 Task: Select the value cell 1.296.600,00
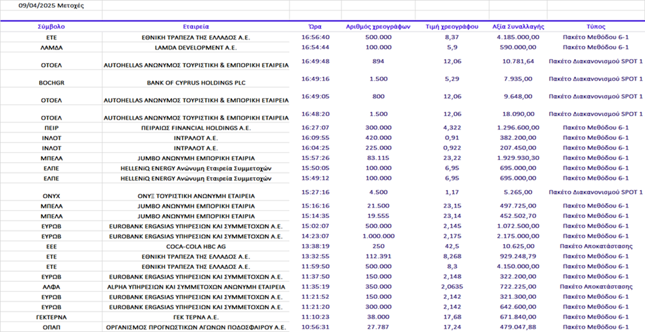click(x=519, y=128)
